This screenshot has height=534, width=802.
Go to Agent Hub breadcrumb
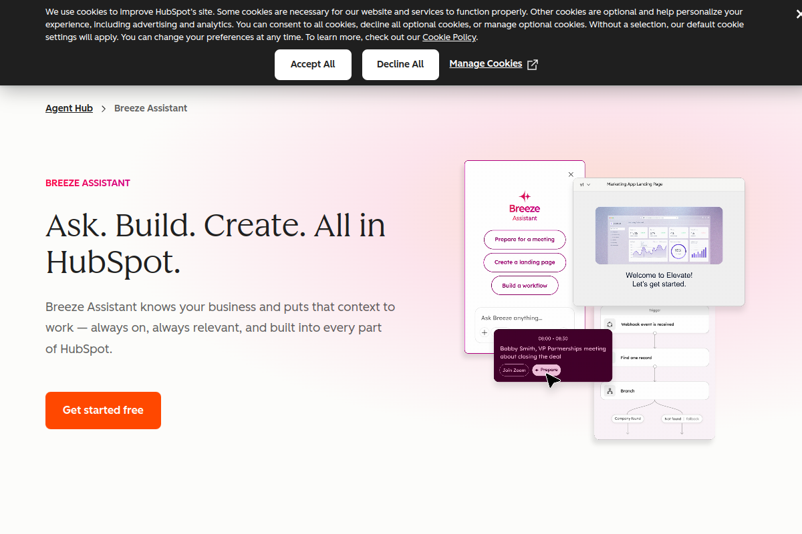pyautogui.click(x=69, y=108)
